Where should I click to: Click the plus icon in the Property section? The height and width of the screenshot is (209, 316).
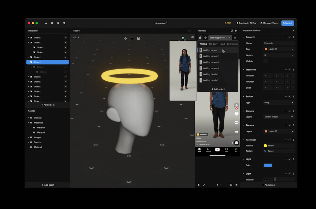click(x=286, y=37)
